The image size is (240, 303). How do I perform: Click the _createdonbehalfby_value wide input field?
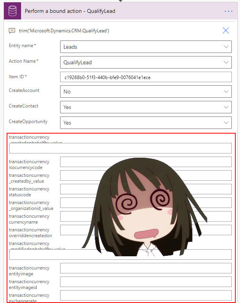pyautogui.click(x=121, y=148)
